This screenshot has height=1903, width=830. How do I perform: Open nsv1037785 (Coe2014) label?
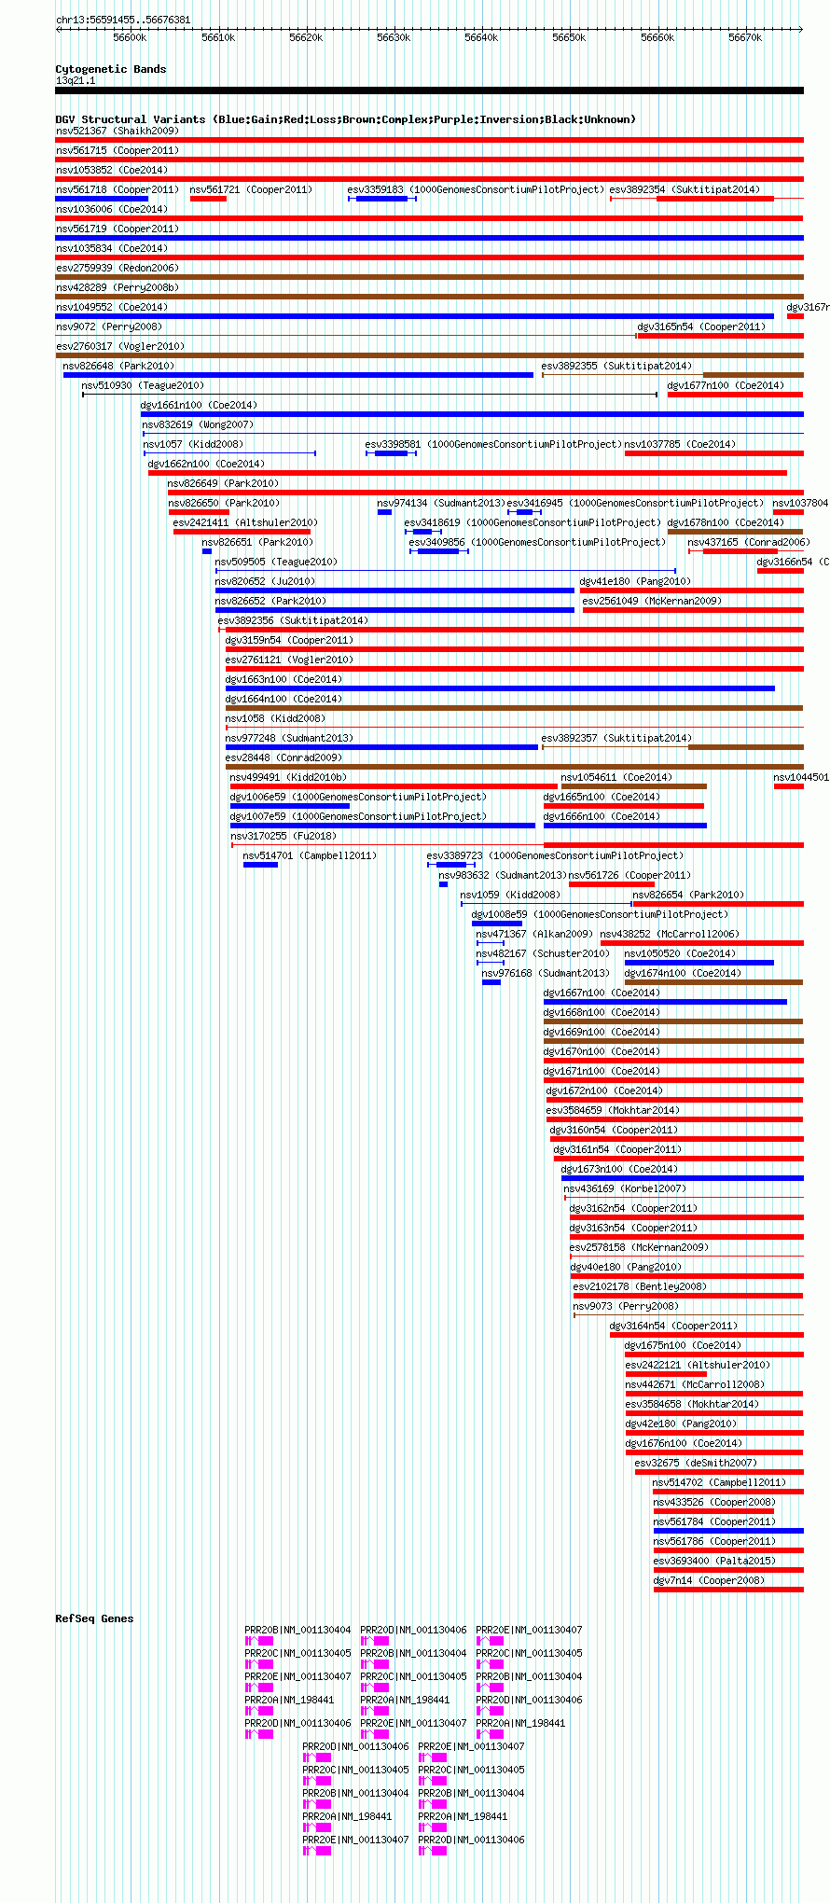pos(680,444)
